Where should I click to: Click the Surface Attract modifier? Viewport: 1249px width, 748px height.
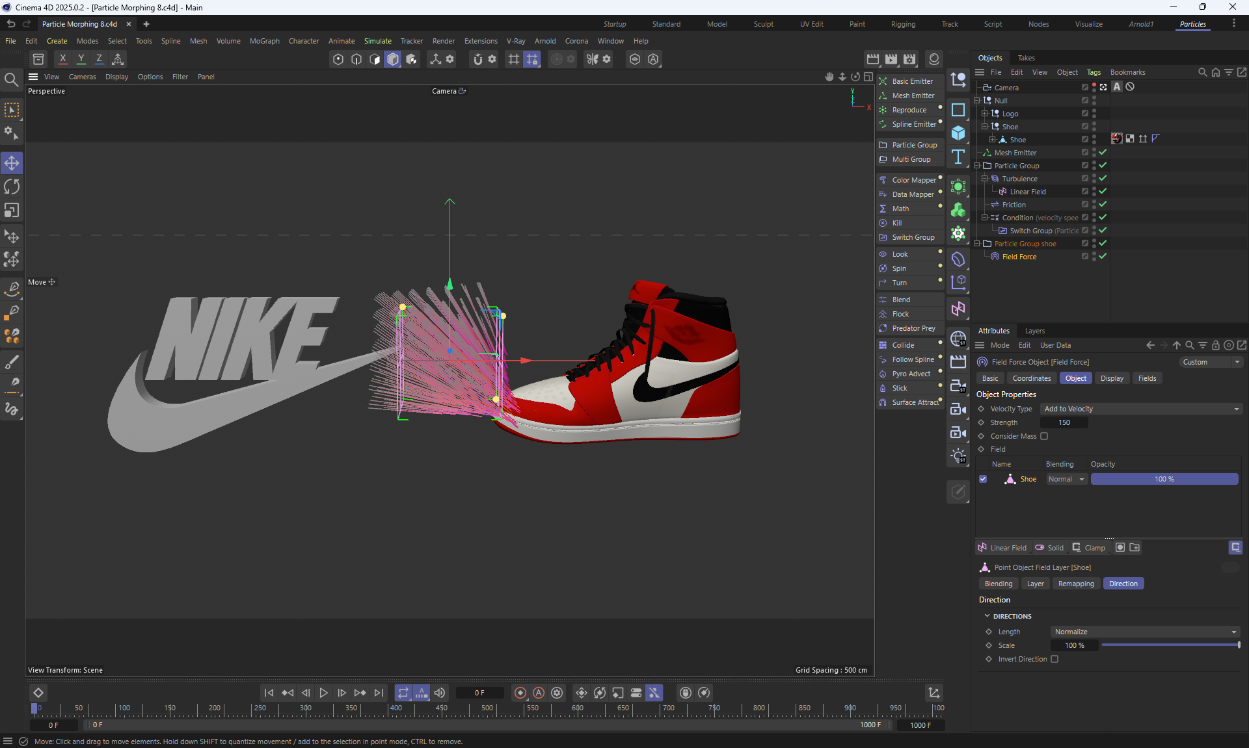point(915,402)
